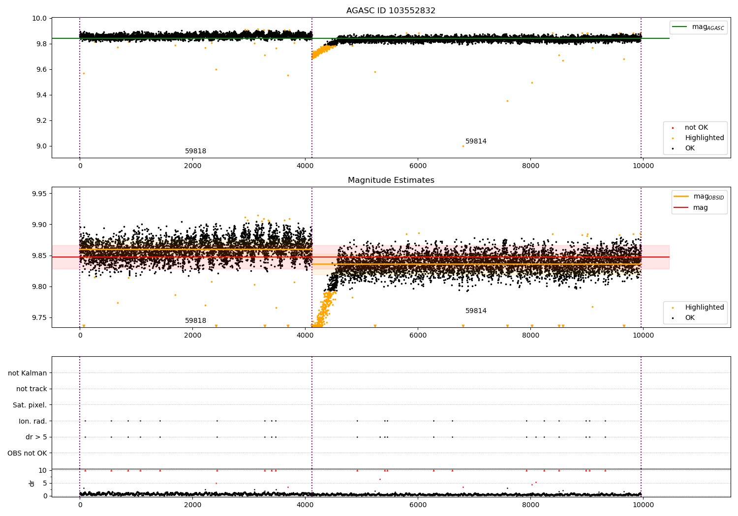
Task: Click the "OBS not OK" axis label
Action: point(27,453)
